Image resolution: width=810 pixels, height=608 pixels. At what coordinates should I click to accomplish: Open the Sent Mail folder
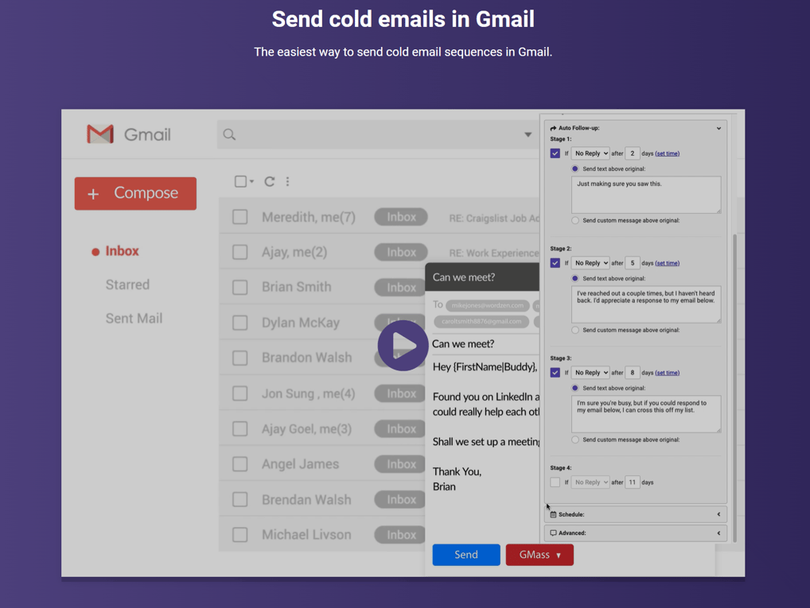[x=134, y=319]
